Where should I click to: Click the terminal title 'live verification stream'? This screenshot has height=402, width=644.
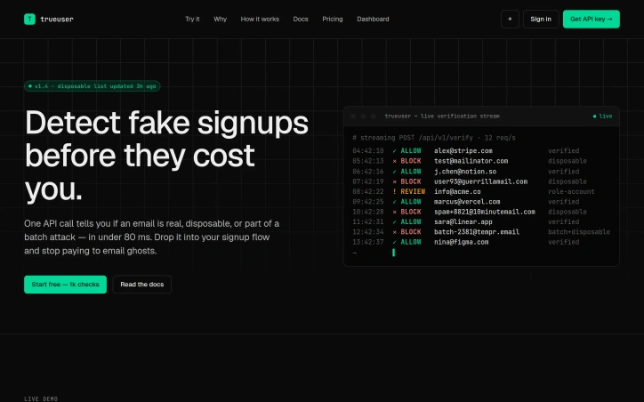[442, 117]
